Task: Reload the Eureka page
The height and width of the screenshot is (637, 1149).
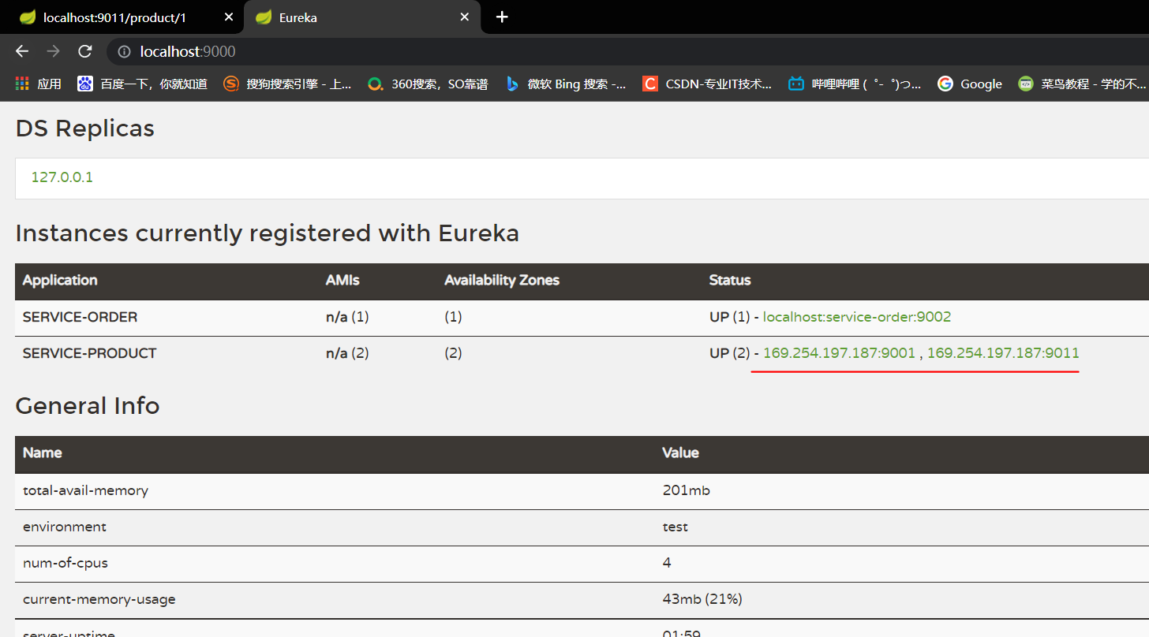Action: [85, 51]
